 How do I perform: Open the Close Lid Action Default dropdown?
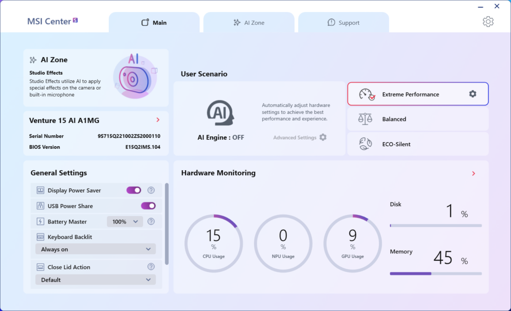tap(95, 280)
